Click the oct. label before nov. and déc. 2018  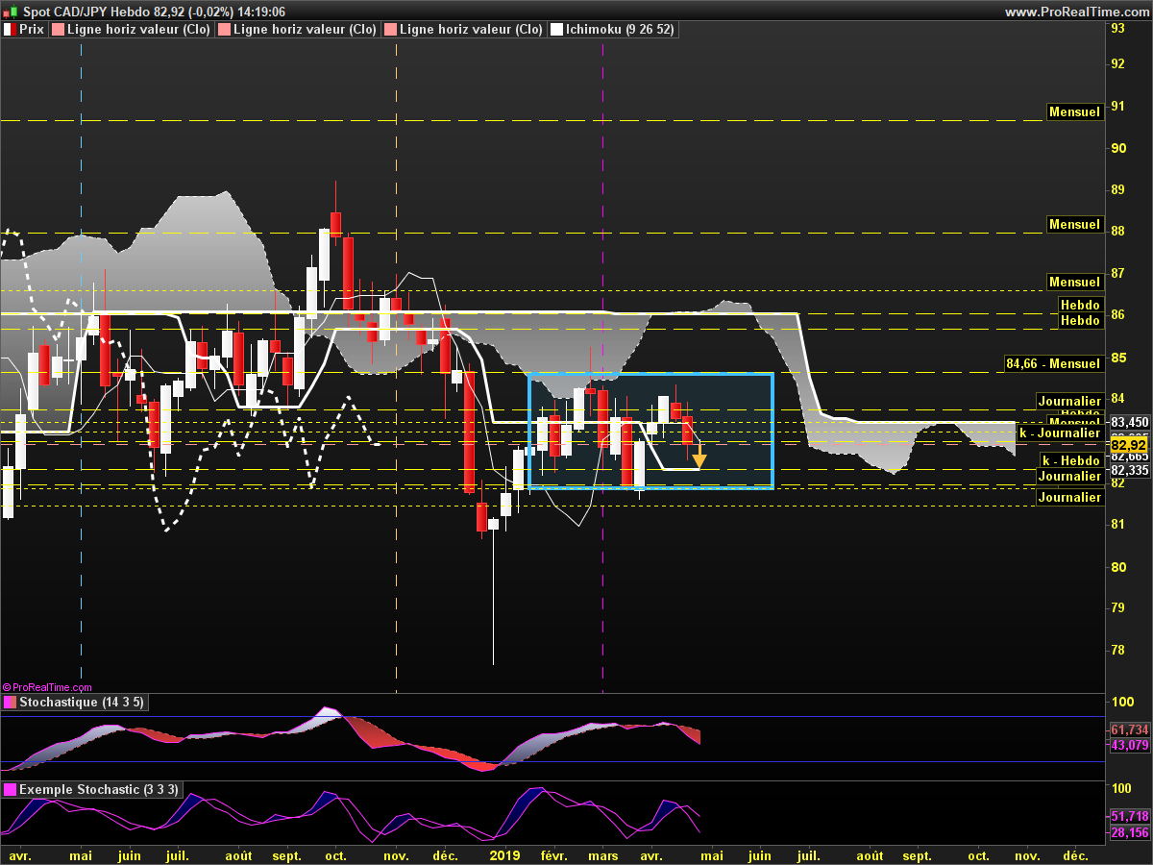coord(336,855)
